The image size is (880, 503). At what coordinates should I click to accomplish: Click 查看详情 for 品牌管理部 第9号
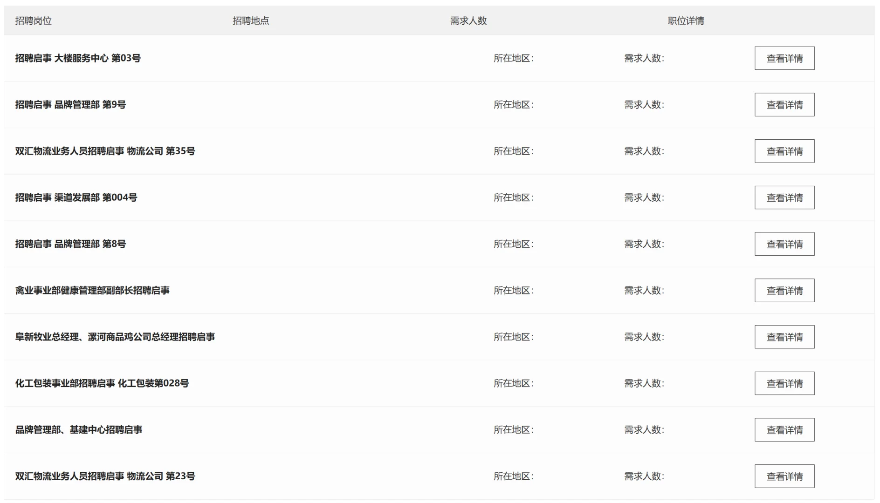784,105
